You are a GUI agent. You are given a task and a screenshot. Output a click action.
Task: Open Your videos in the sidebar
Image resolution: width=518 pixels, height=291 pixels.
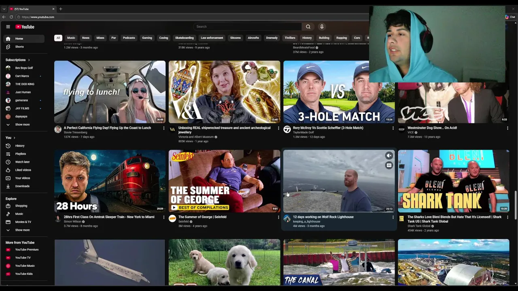pos(24,178)
